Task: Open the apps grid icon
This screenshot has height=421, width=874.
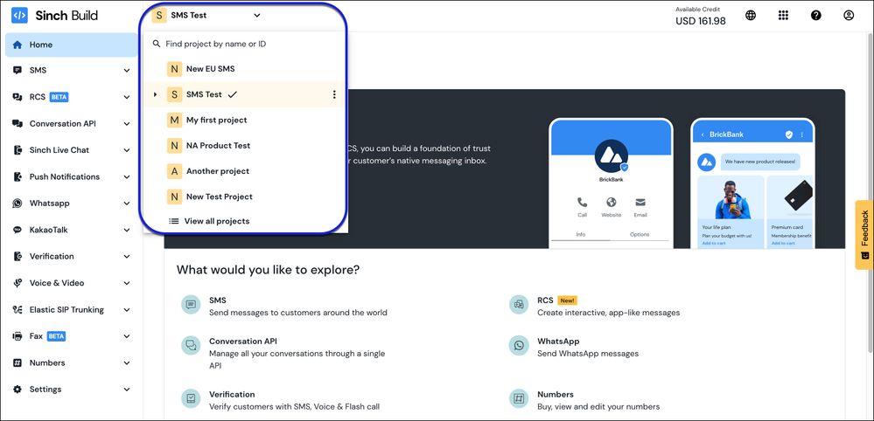Action: click(x=783, y=16)
